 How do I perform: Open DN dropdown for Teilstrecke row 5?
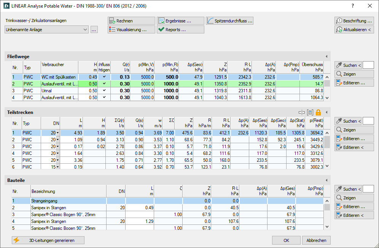tap(57, 160)
